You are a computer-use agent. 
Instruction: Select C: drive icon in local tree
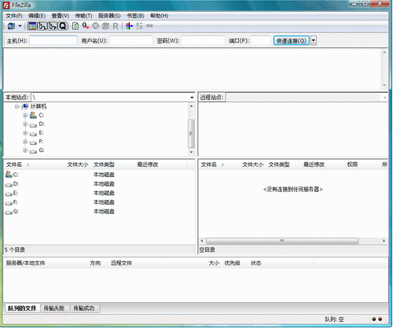33,115
